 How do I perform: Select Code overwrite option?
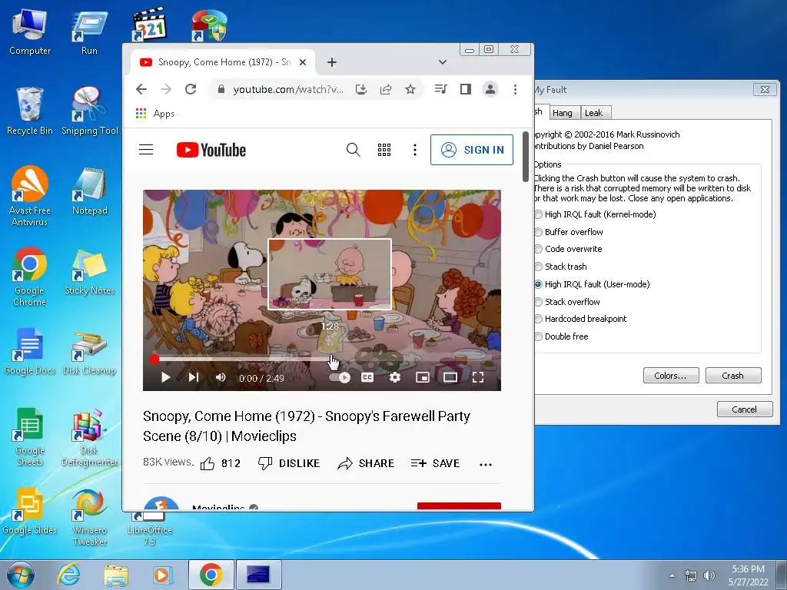[x=569, y=249]
